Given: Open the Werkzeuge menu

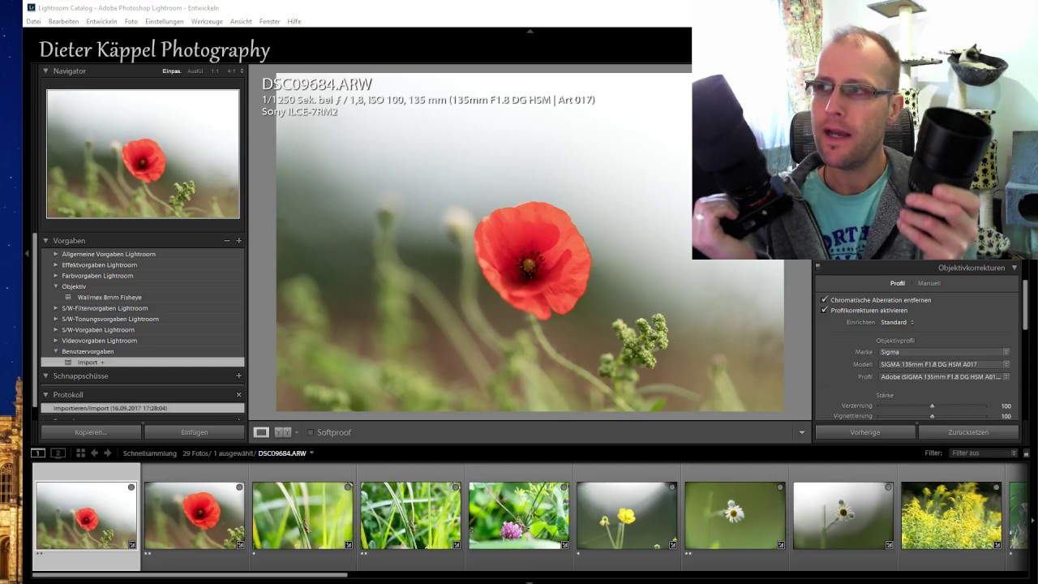Looking at the screenshot, I should [x=207, y=21].
